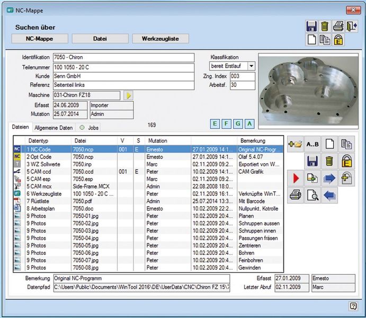Select the 1 NC-Code row
The width and height of the screenshot is (366, 318).
(148, 149)
